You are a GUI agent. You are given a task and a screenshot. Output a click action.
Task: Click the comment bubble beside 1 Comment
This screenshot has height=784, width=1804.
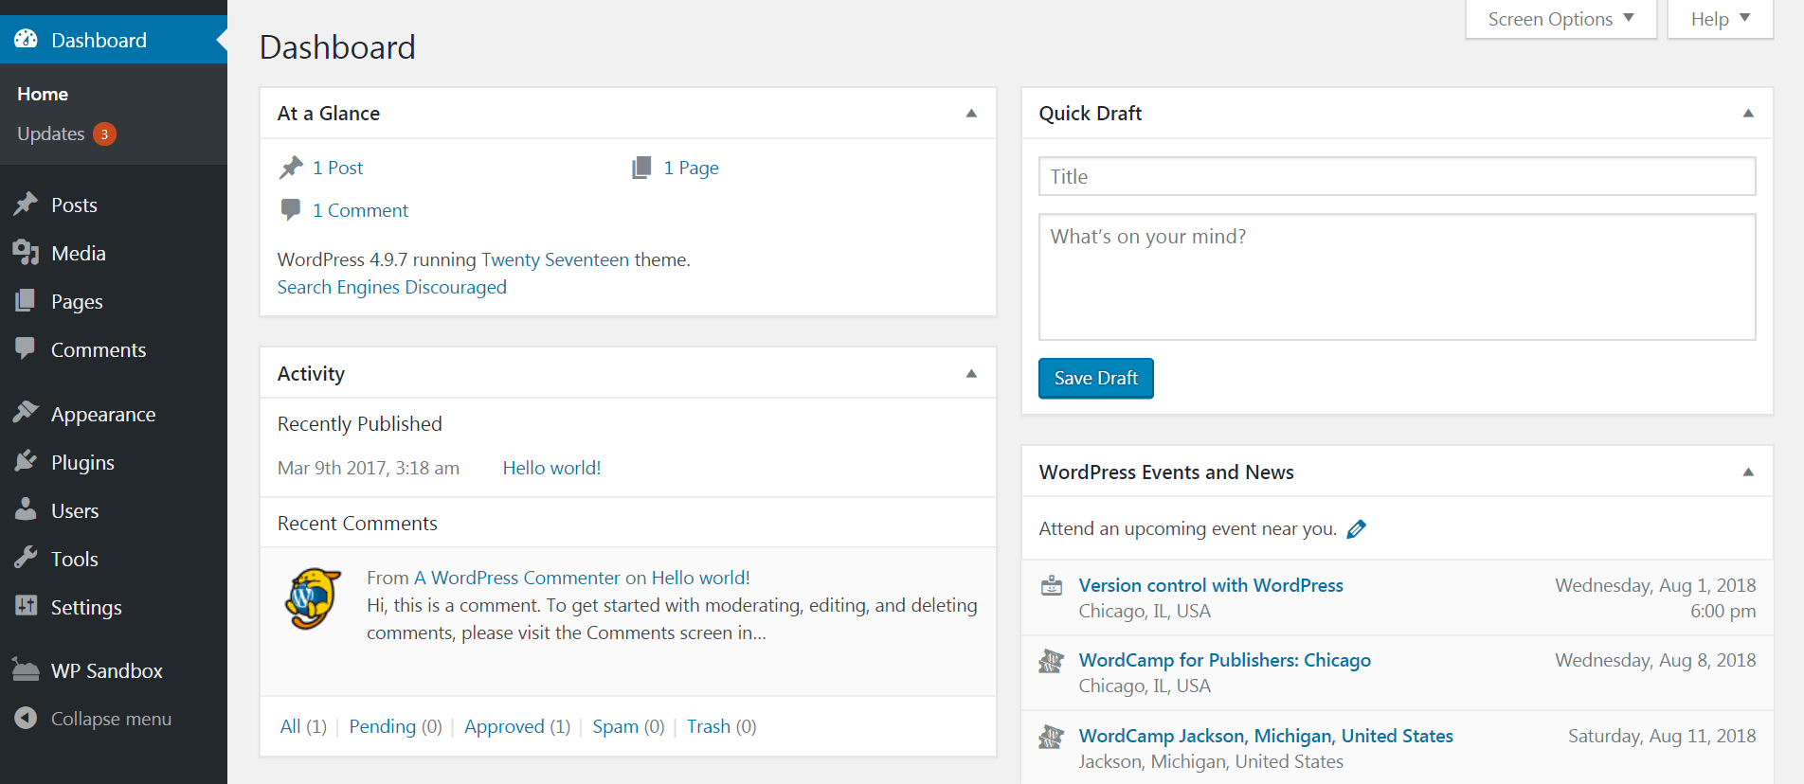(x=291, y=210)
